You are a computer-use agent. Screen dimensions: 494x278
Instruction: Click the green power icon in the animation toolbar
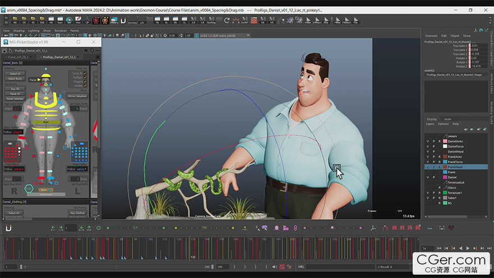(x=98, y=228)
